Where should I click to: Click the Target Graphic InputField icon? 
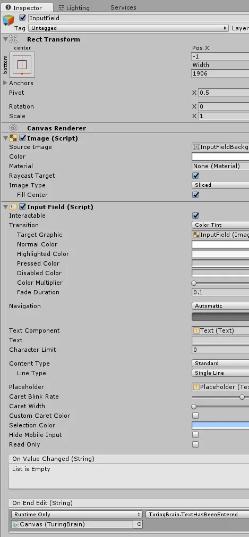196,235
